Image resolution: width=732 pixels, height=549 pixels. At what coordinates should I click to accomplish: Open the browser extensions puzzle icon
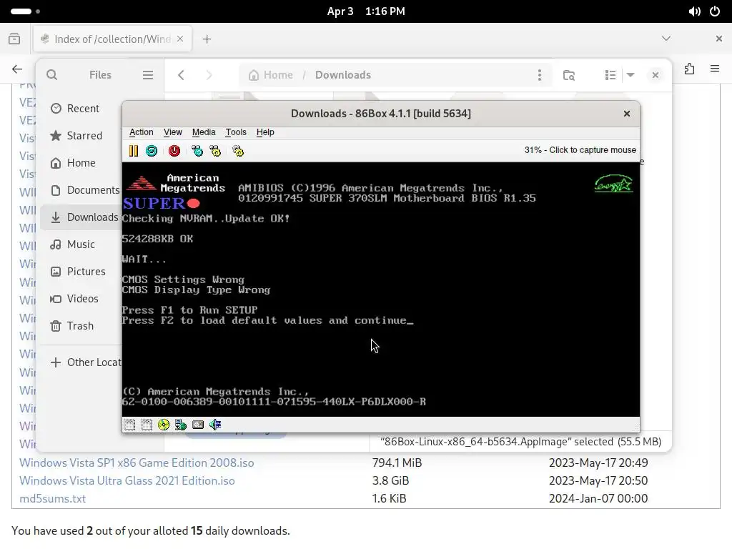(690, 69)
